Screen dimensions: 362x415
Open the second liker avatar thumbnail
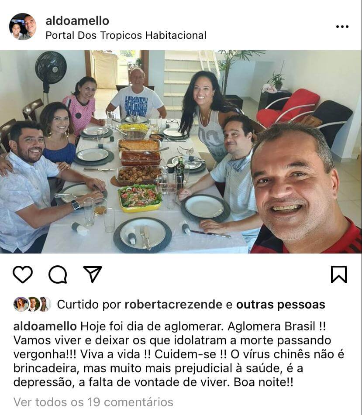point(33,304)
